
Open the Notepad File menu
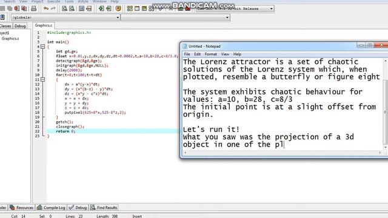coord(187,54)
